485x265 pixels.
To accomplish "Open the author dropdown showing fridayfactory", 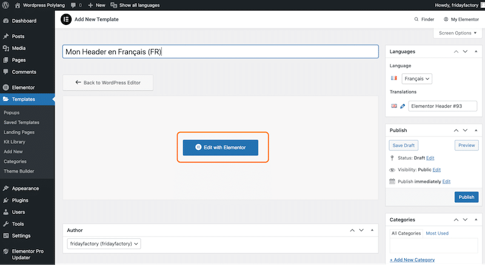I will pyautogui.click(x=104, y=244).
